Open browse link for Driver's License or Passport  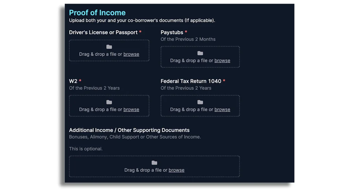(131, 54)
